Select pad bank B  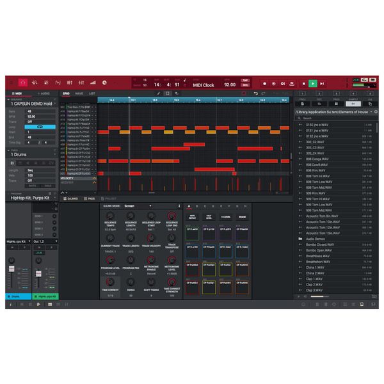click(197, 207)
